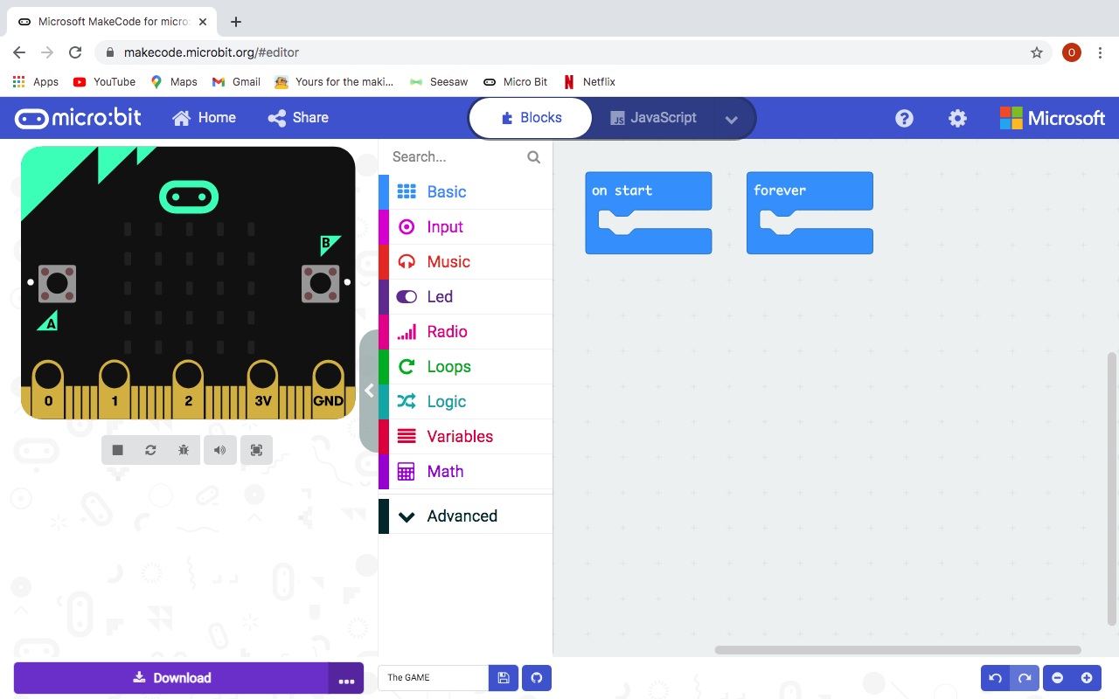Open the Logic blocks category
The image size is (1119, 699).
(465, 402)
